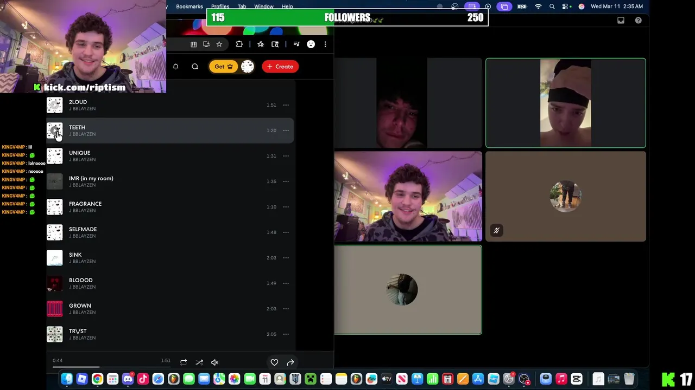Open more options for IMR (in my room)
The image size is (695, 390).
click(x=286, y=181)
